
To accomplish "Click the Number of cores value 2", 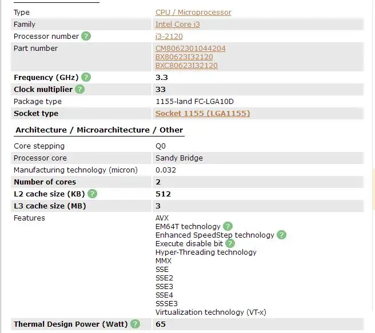I will coord(158,182).
